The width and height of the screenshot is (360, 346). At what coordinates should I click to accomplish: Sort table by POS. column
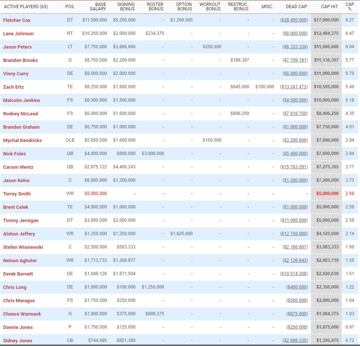click(x=70, y=7)
